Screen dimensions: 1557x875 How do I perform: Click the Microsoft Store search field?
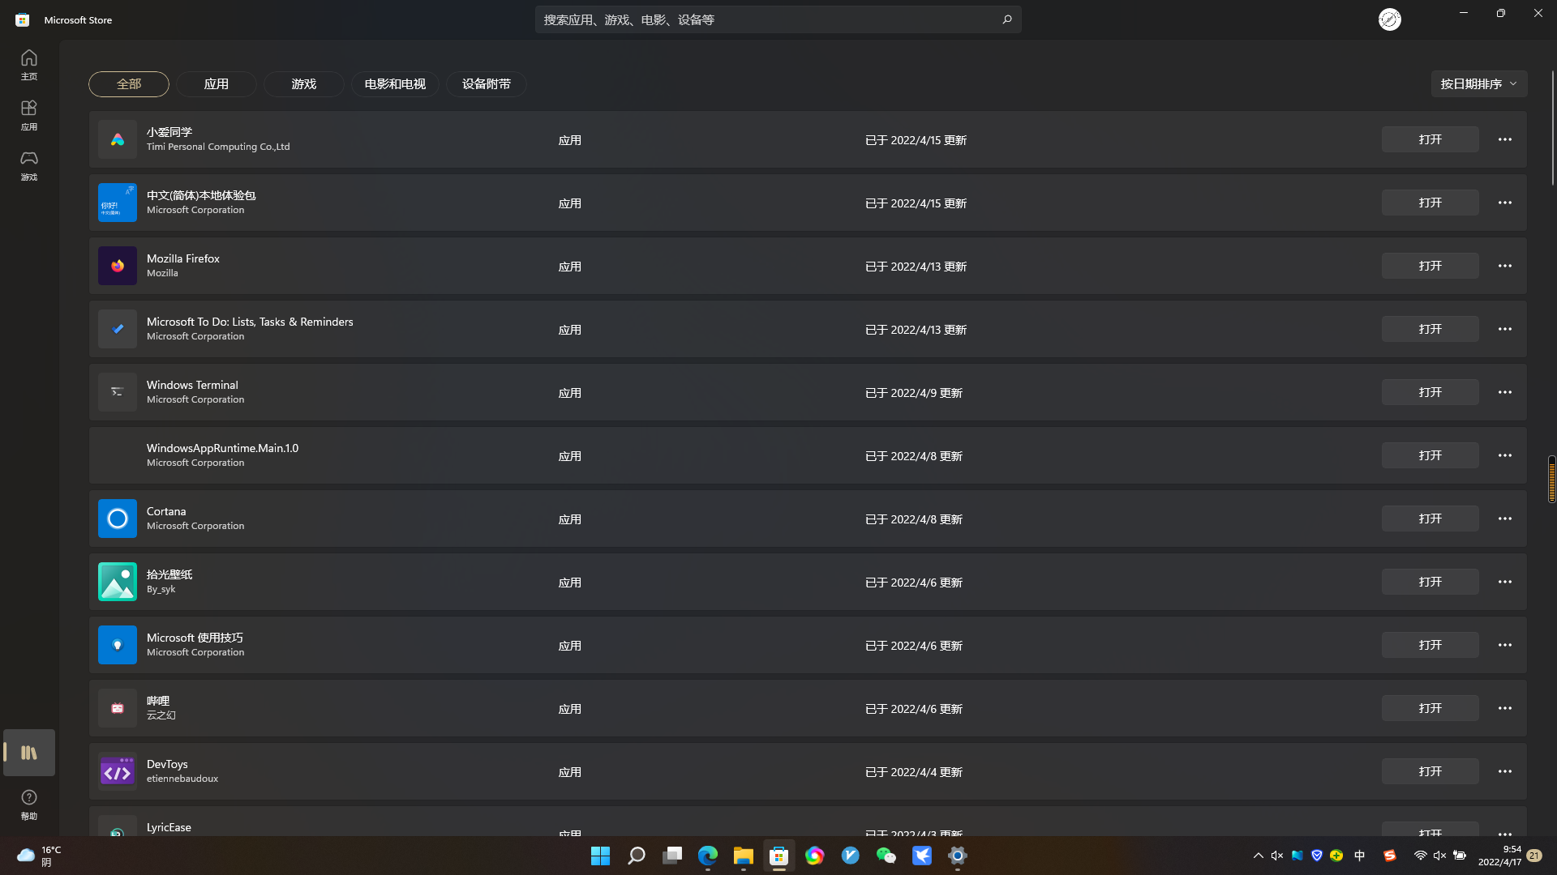pos(762,19)
